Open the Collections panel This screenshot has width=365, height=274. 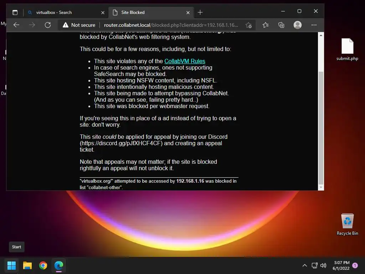click(282, 25)
